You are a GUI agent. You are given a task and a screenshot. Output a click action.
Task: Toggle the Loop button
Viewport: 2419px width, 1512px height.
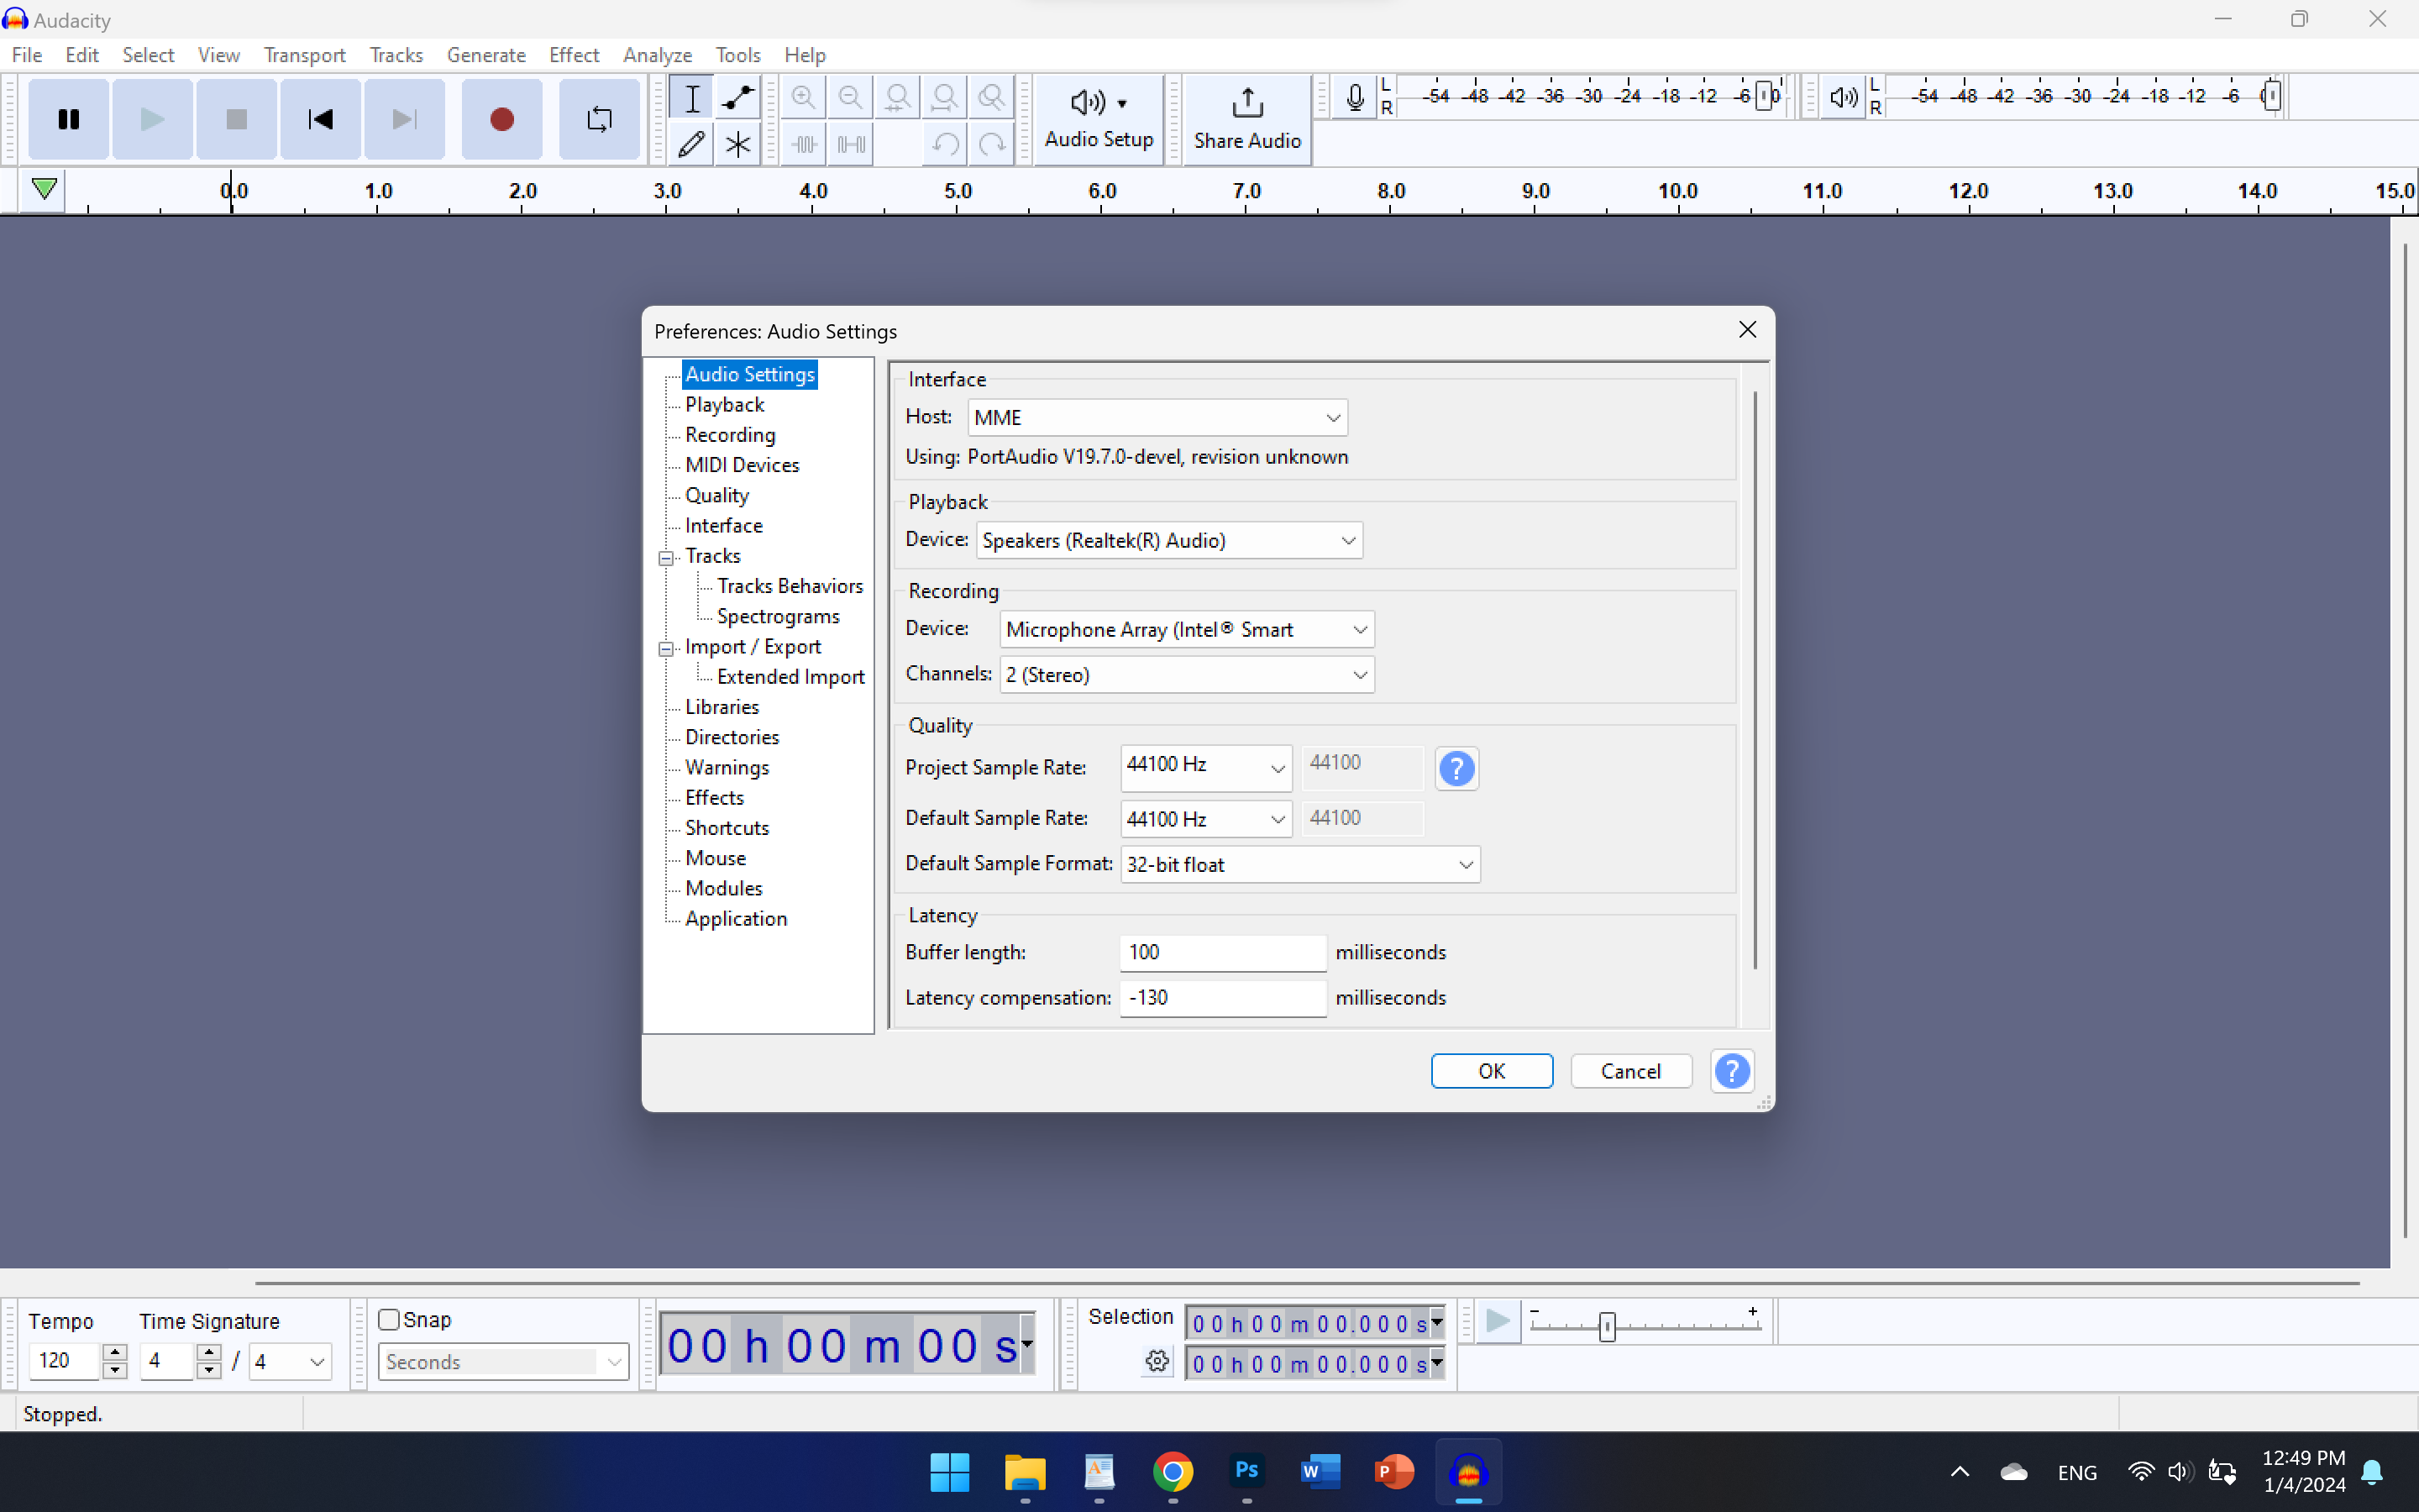coord(599,119)
